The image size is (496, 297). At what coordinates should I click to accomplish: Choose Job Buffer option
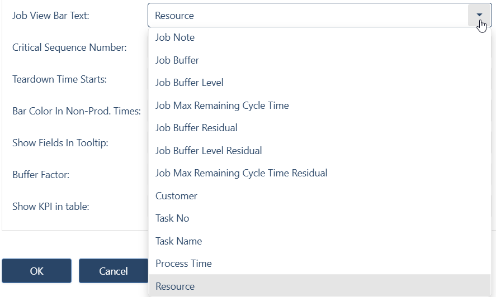click(320, 60)
